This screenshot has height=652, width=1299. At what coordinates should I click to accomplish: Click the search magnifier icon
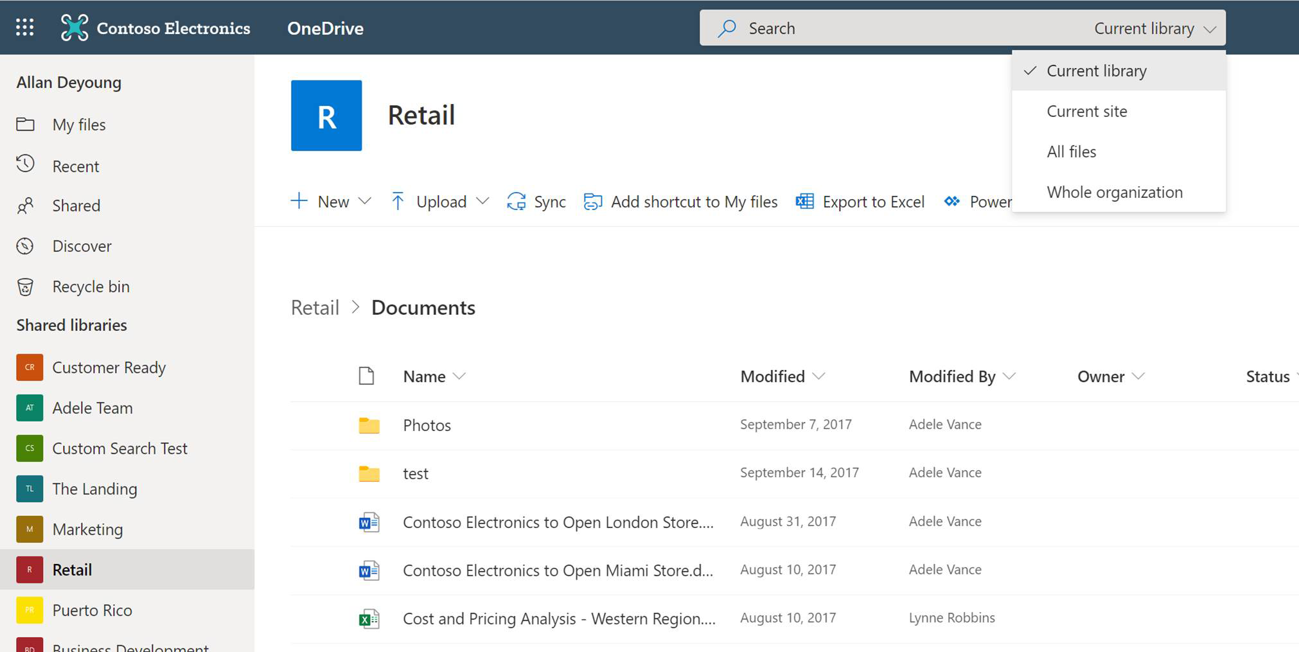click(727, 28)
